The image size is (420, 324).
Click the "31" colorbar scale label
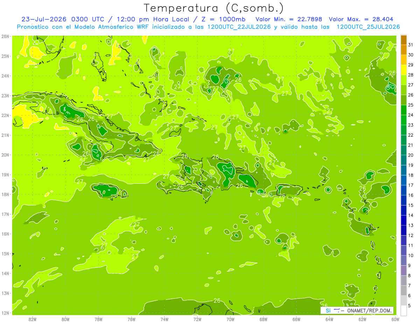411,45
